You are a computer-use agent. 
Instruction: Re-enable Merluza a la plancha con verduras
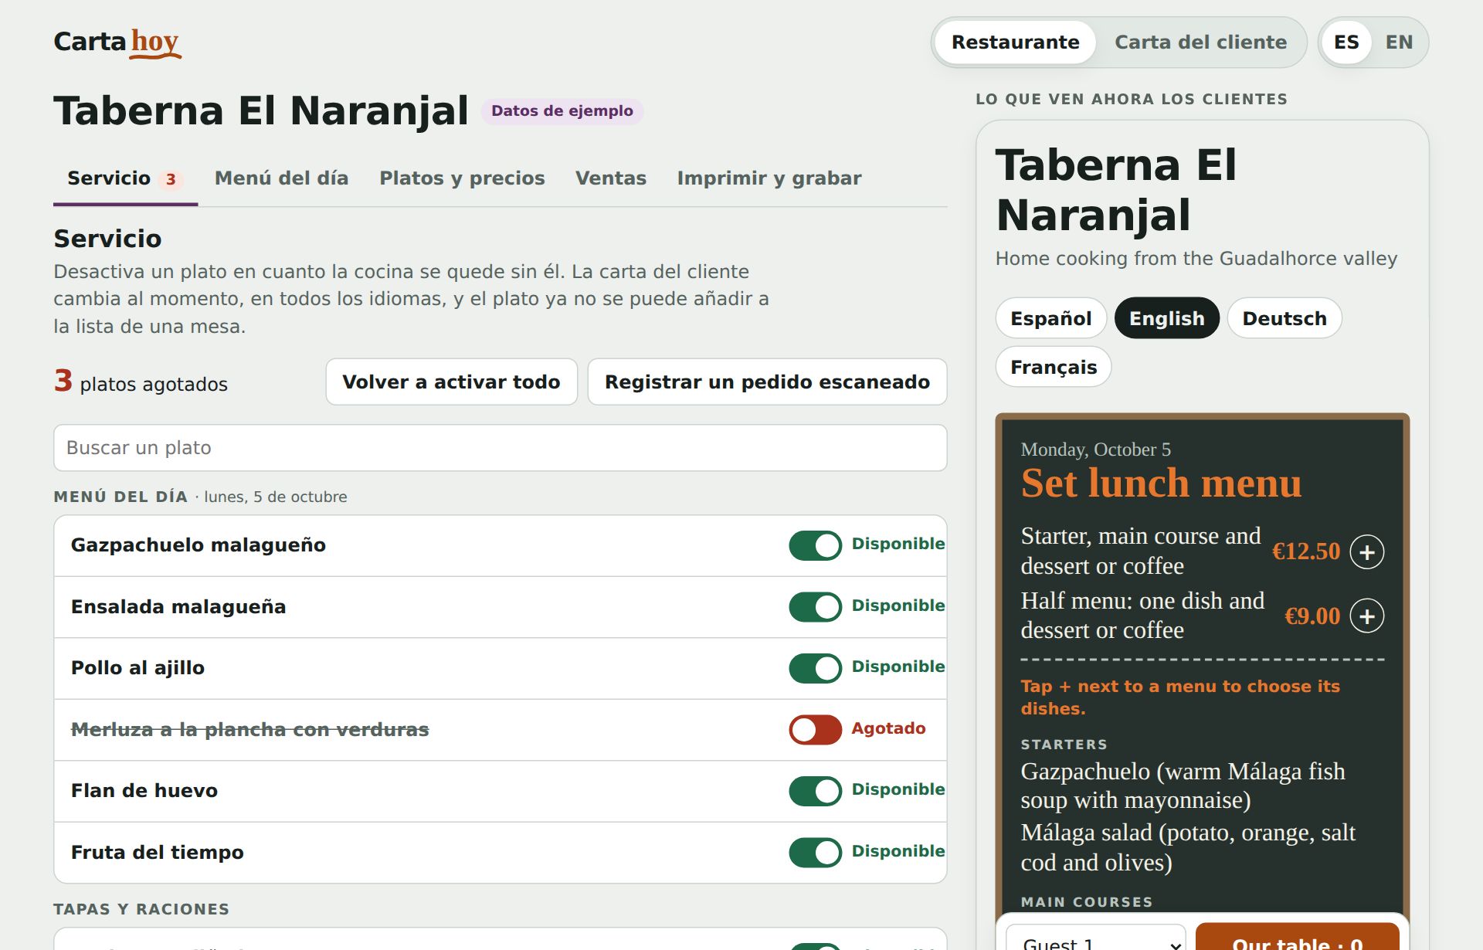(x=815, y=730)
